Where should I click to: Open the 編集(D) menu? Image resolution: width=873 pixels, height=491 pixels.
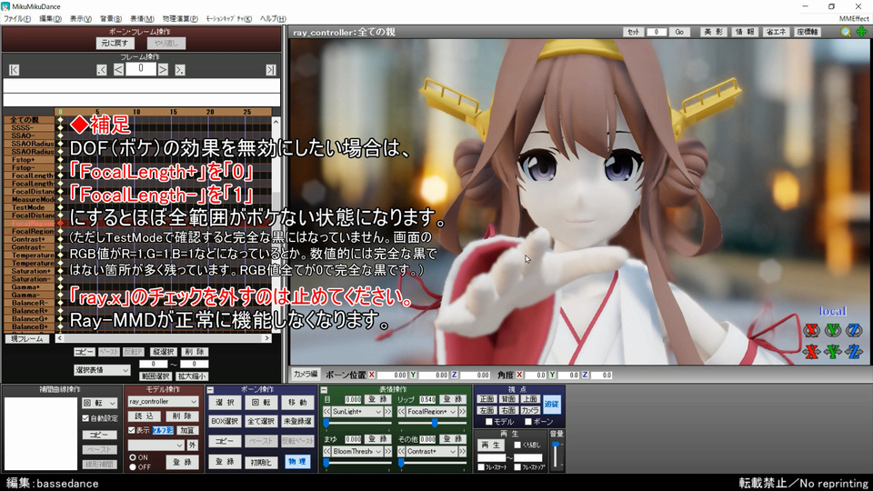tap(50, 18)
